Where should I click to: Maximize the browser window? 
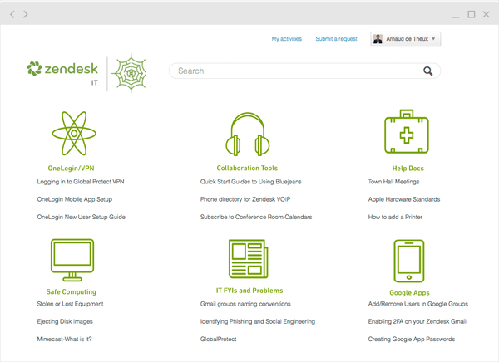pos(472,14)
